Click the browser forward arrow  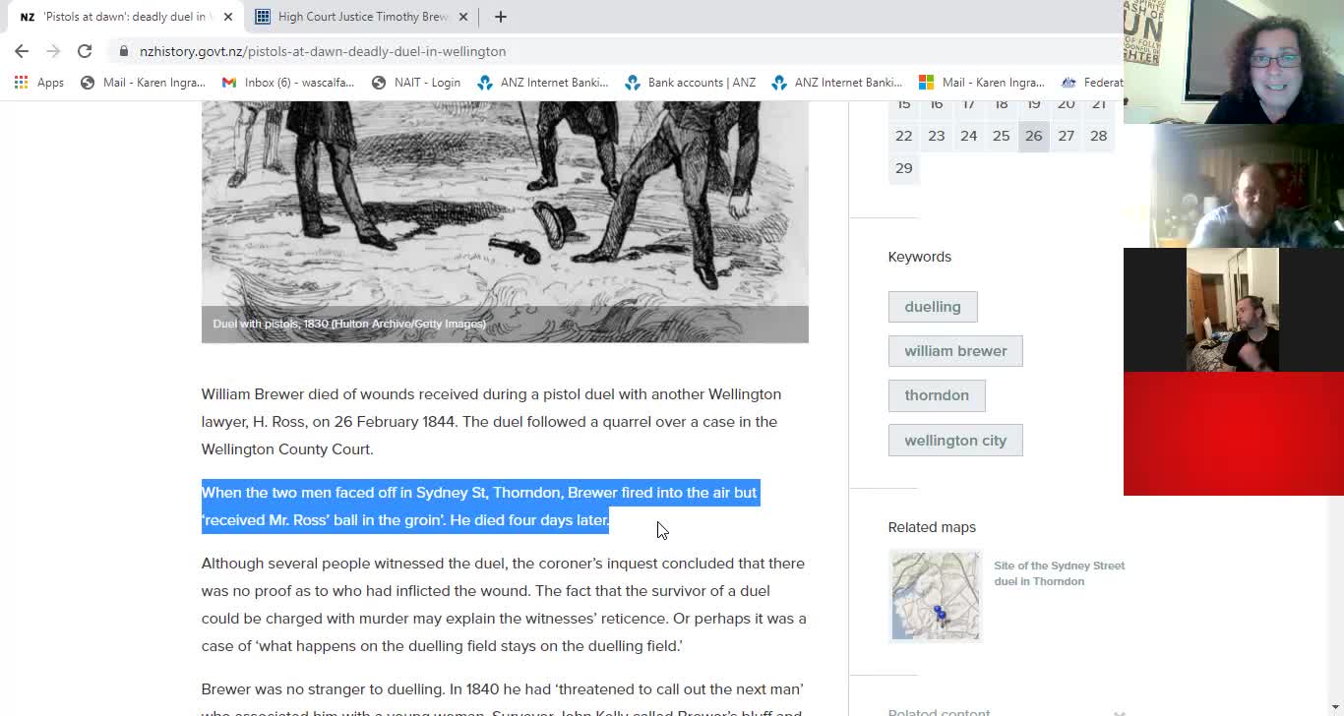click(x=53, y=51)
